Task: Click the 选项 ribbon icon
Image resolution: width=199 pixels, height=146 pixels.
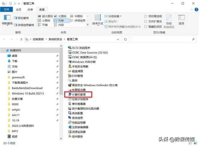Action: (181, 17)
